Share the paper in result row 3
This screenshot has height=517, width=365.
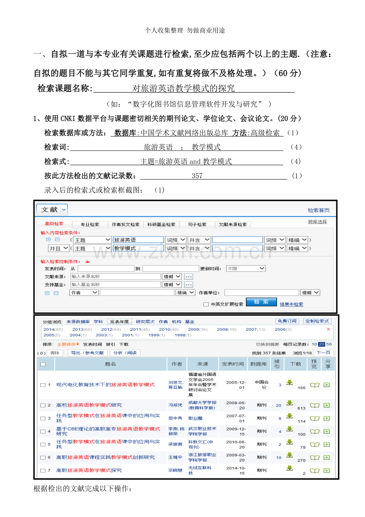[327, 418]
